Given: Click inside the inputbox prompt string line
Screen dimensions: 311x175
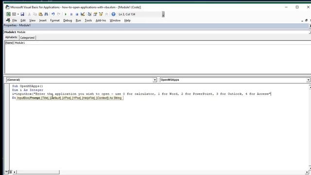Looking at the screenshot, I should [141, 94].
